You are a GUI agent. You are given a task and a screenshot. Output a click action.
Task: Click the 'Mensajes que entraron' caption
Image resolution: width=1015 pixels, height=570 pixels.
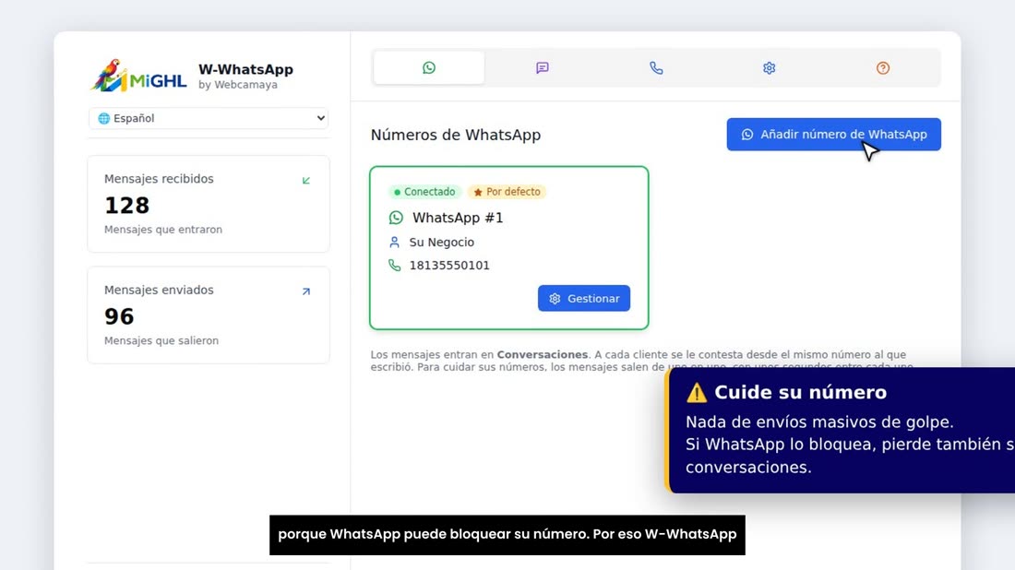click(163, 230)
